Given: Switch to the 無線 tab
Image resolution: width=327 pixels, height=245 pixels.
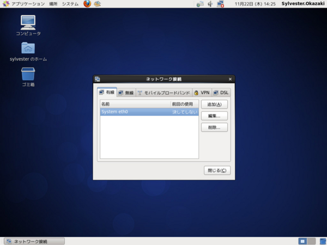Looking at the screenshot, I should (126, 93).
